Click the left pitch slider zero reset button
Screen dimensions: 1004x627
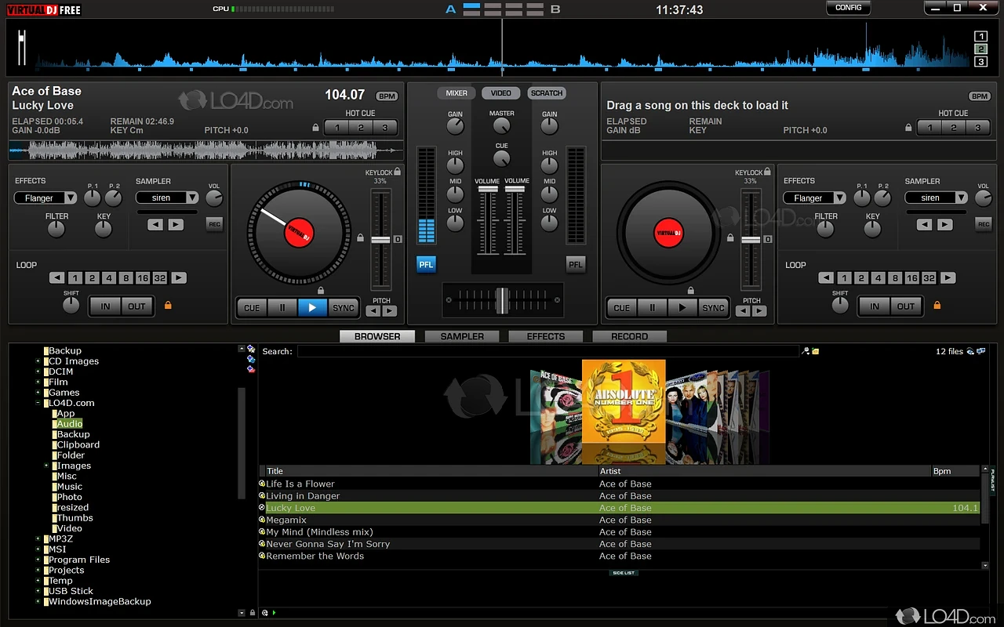398,239
